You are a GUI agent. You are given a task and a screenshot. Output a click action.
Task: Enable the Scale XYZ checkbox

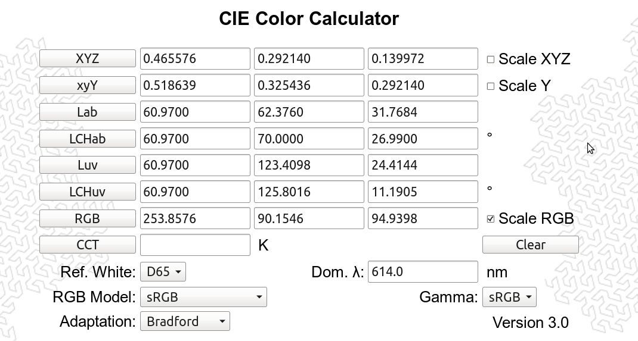pos(491,60)
